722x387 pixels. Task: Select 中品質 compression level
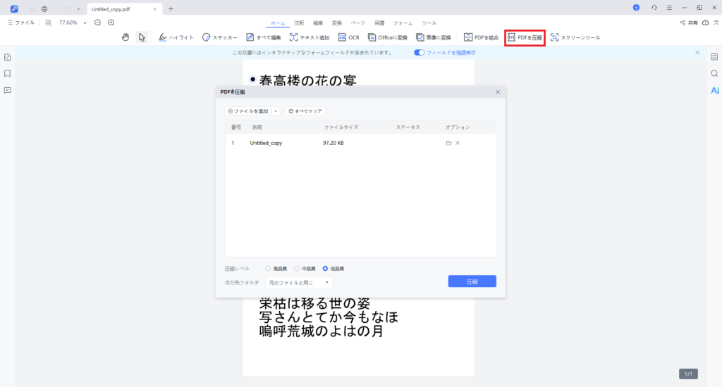297,269
